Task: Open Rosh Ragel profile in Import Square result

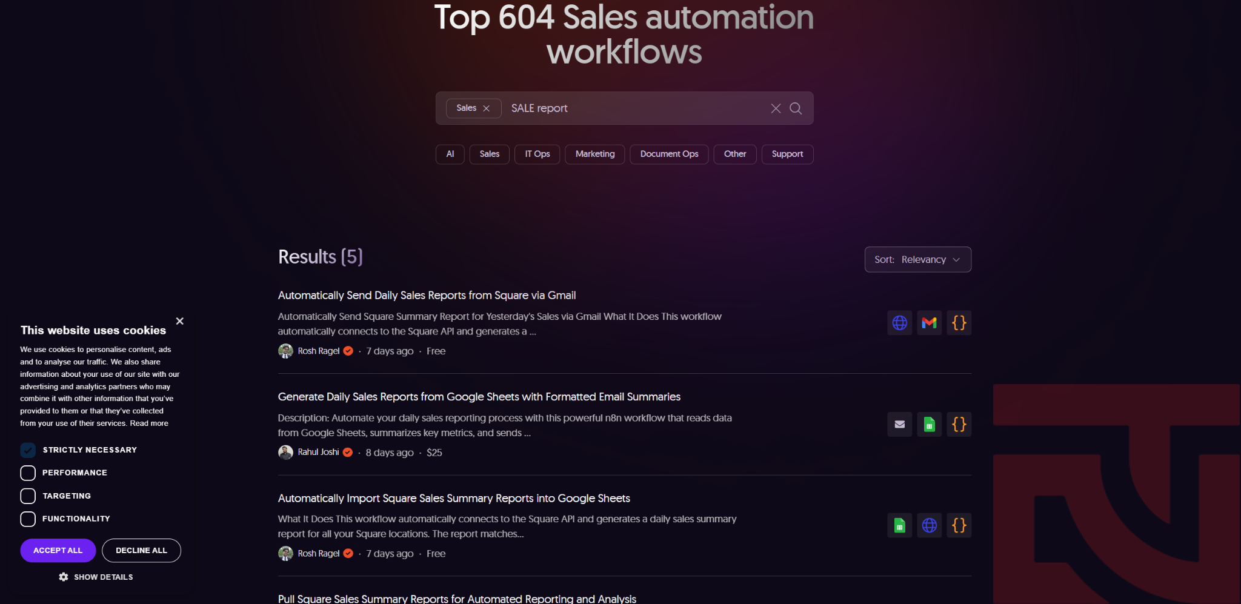Action: (x=318, y=554)
